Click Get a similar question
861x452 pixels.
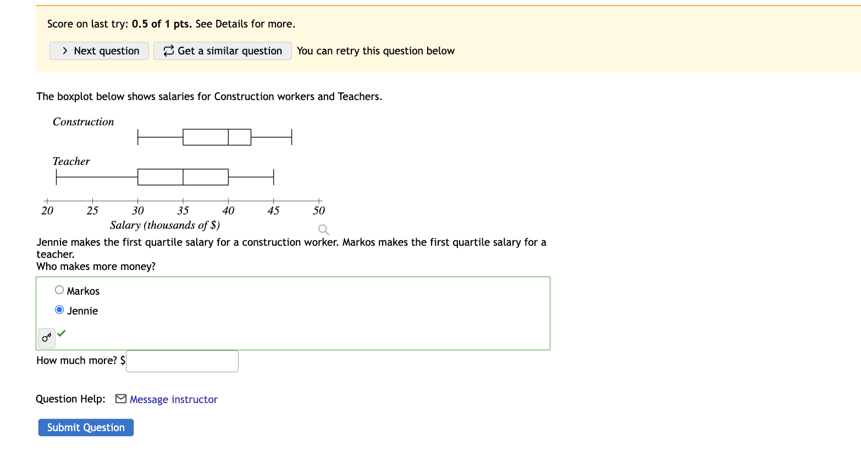[223, 51]
